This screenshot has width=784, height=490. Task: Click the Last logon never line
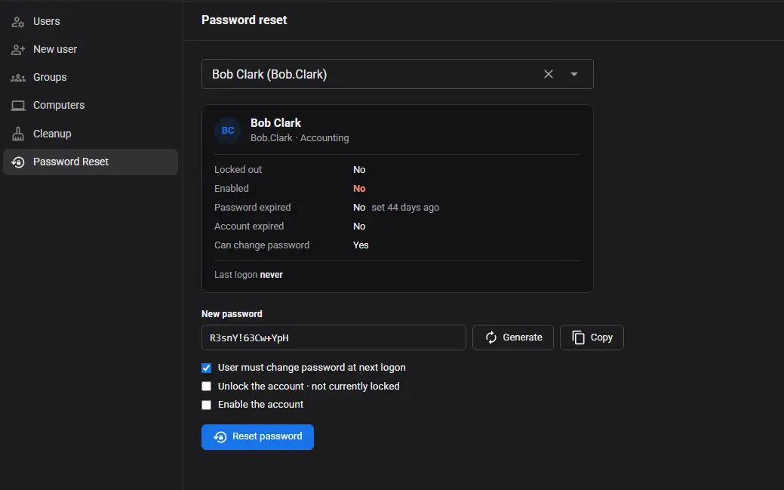coord(248,275)
